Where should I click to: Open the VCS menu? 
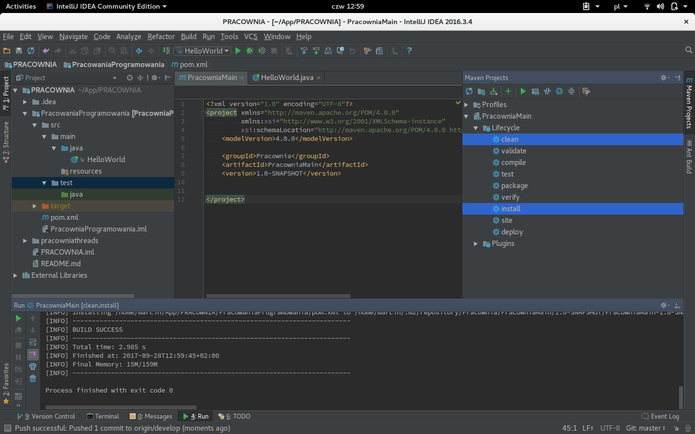[x=251, y=37]
